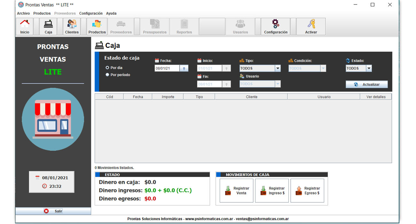Click the Usuarios toolbar icon

(x=240, y=26)
